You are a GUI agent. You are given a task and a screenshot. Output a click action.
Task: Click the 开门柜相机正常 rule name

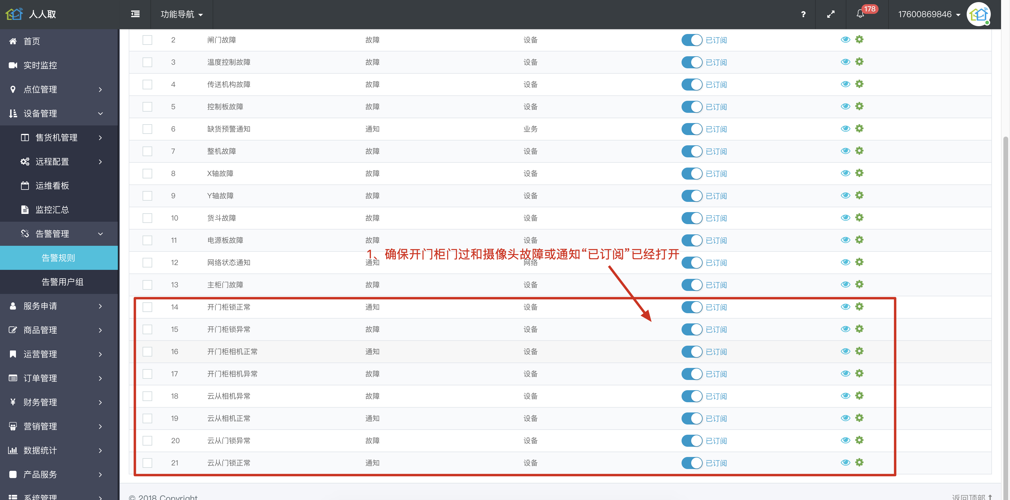tap(232, 352)
